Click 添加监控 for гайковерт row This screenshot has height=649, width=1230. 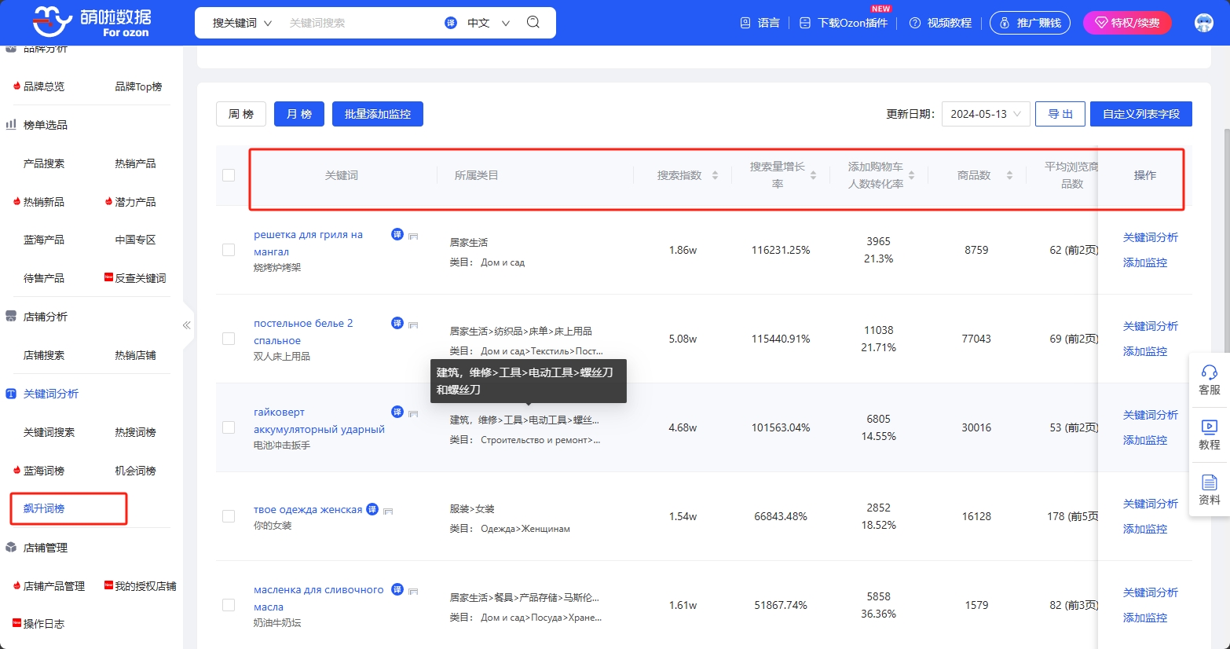tap(1145, 440)
